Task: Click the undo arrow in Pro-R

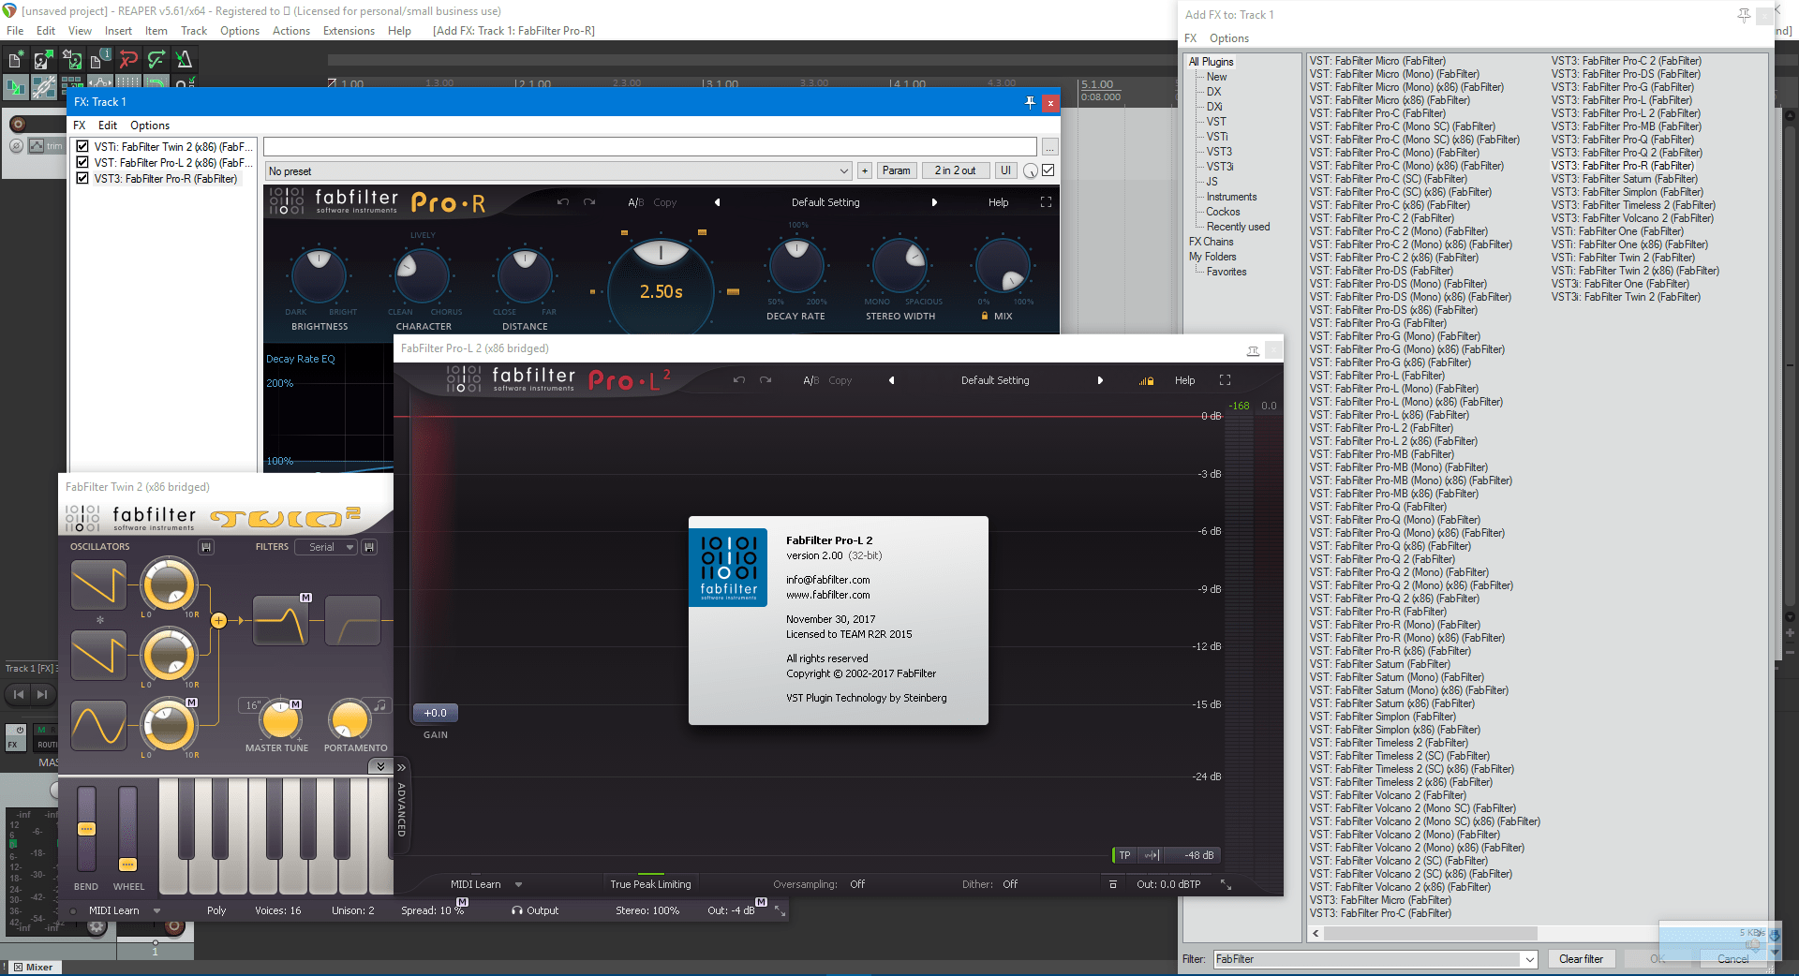Action: (563, 202)
